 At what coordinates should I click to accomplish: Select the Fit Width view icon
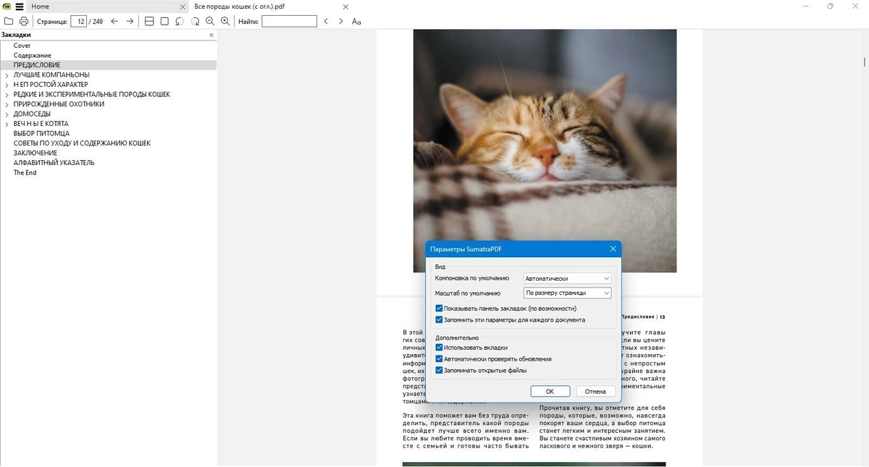(149, 22)
